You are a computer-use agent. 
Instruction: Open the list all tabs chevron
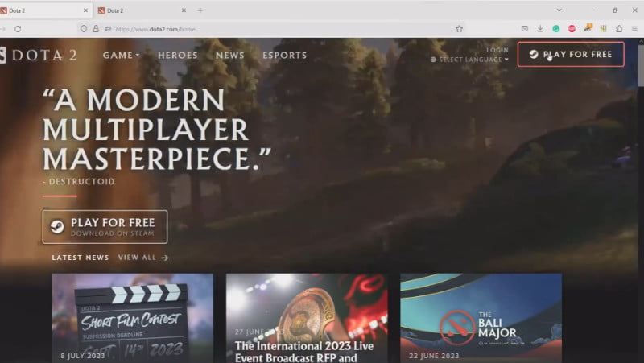point(559,10)
